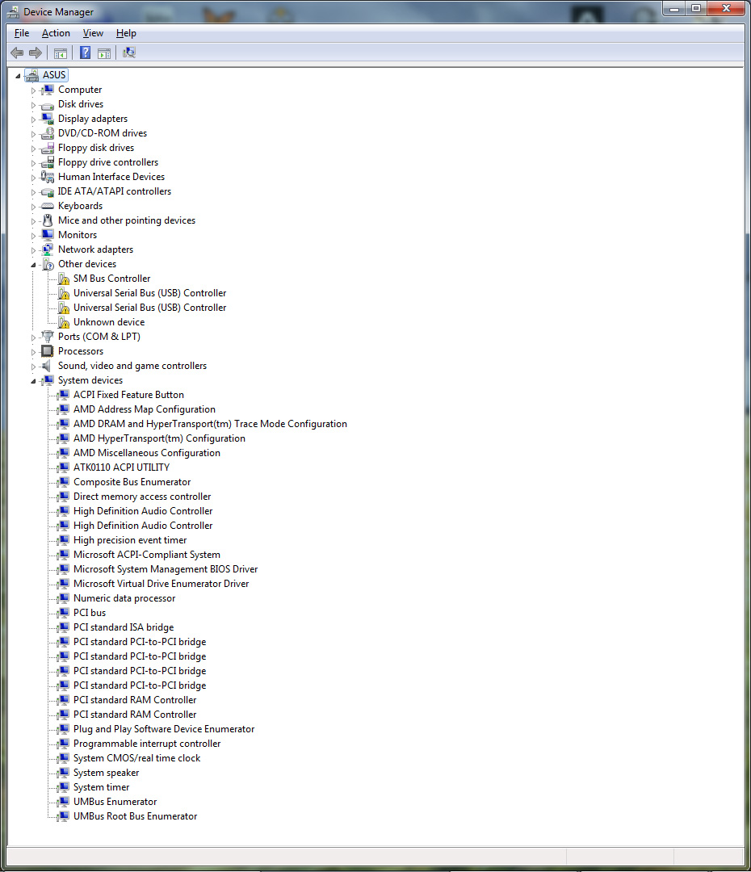Maximize the Device Manager window
This screenshot has height=872, width=751.
[x=696, y=8]
